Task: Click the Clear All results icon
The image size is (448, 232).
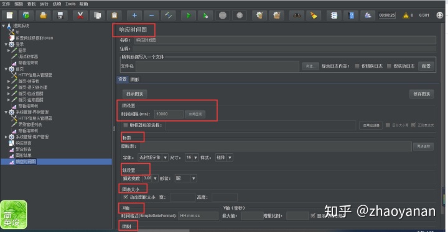Action: (x=276, y=15)
